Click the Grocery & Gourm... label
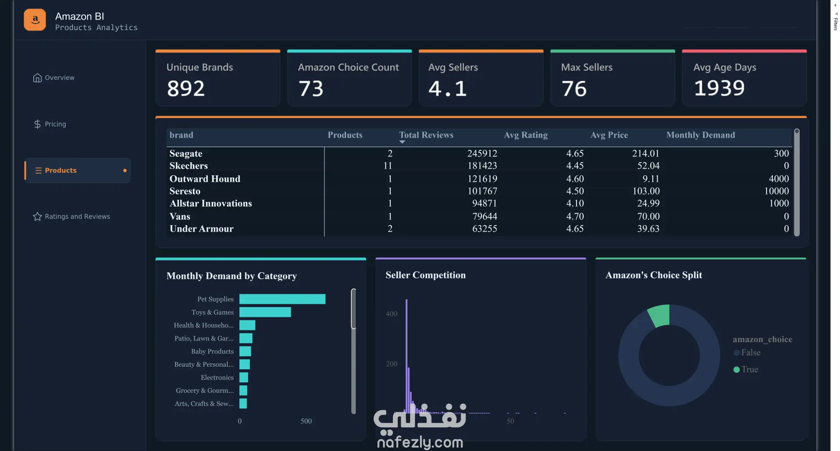Image resolution: width=840 pixels, height=451 pixels. (205, 391)
